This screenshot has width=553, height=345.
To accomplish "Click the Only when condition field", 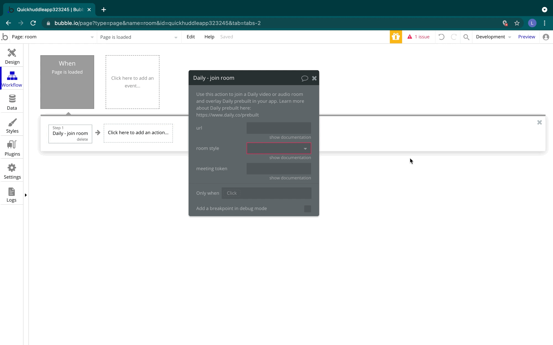I will tap(267, 193).
